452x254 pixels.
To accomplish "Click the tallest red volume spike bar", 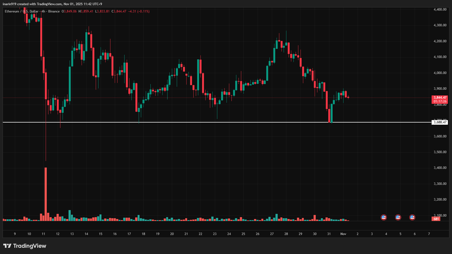I will click(x=46, y=194).
